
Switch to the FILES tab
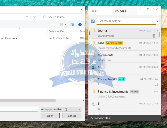coord(95,12)
